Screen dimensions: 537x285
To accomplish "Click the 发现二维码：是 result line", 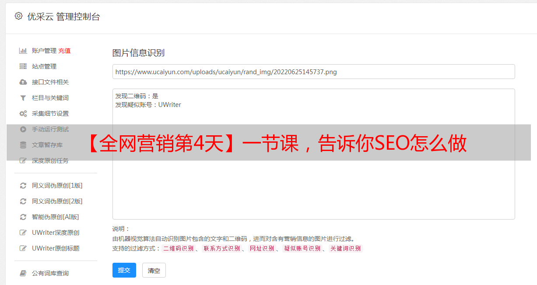I will [x=137, y=96].
